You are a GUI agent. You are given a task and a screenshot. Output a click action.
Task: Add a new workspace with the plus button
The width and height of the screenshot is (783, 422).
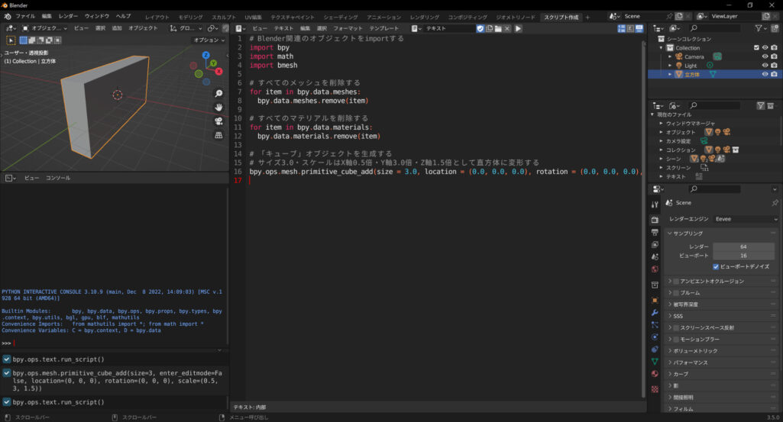click(587, 17)
